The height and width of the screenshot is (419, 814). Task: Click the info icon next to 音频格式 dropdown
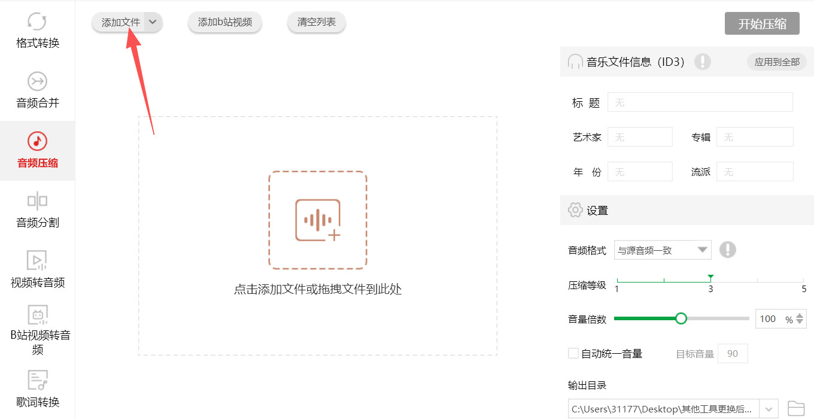(x=728, y=250)
